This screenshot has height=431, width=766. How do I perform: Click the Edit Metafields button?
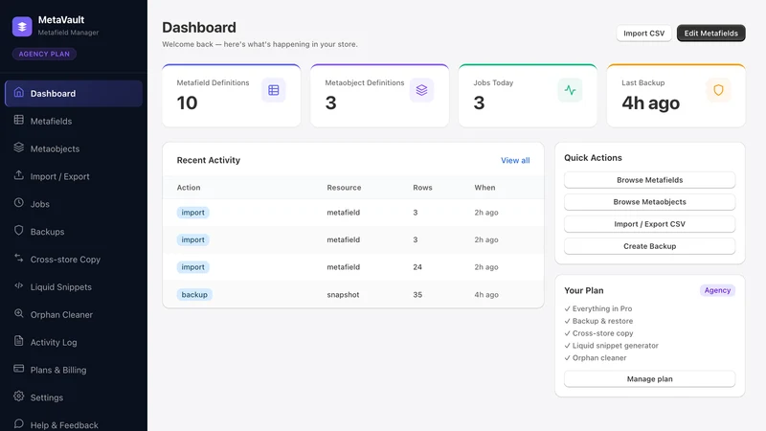coord(710,34)
